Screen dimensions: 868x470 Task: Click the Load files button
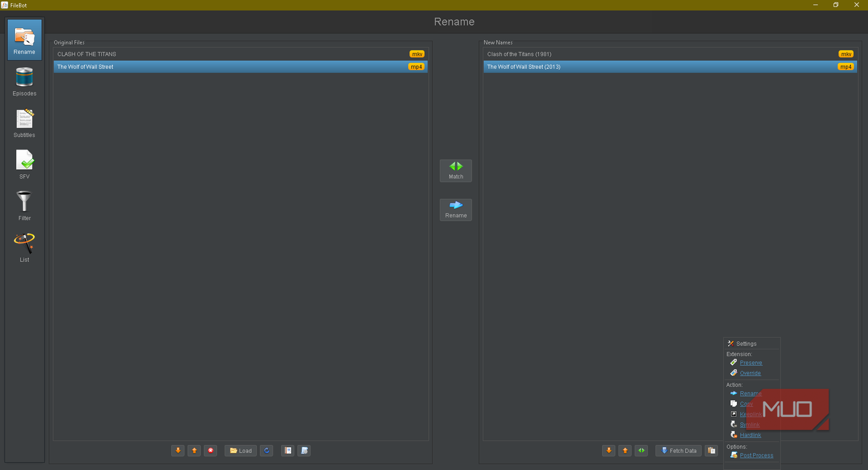pyautogui.click(x=241, y=451)
